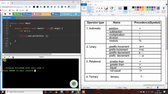This screenshot has width=168, height=94.
Task: Click the clear console icon
Action: tap(13, 57)
